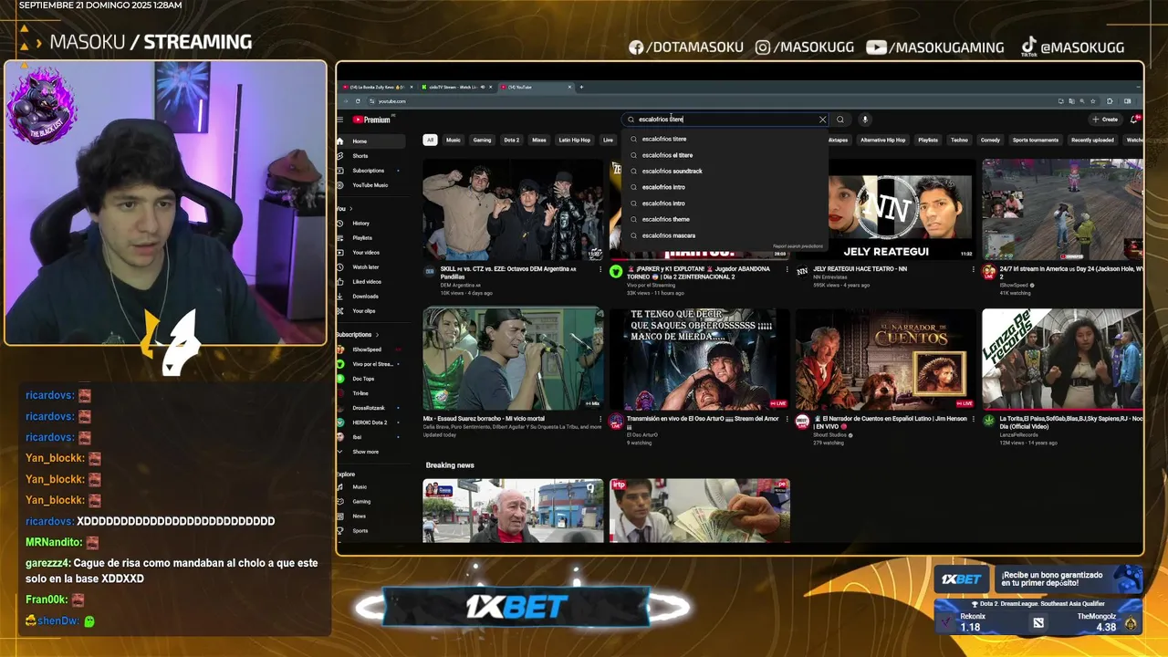Open HEROIC Dota 2 subscription channel
Image resolution: width=1168 pixels, height=657 pixels.
tap(370, 422)
